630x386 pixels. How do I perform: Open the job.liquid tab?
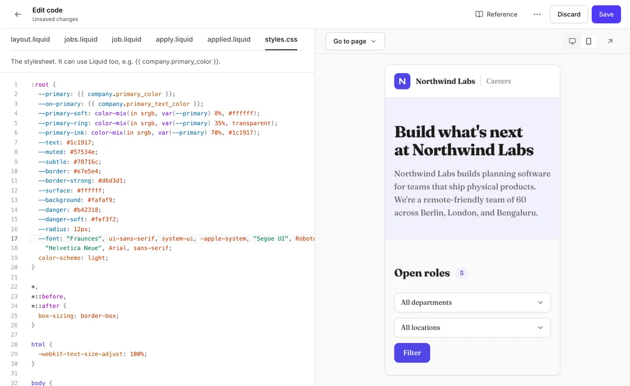click(126, 39)
